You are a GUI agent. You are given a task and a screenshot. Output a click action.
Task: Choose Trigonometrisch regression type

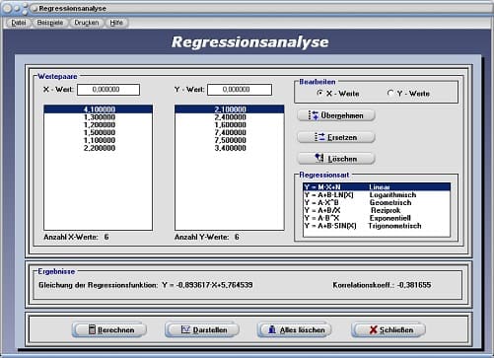pos(377,226)
